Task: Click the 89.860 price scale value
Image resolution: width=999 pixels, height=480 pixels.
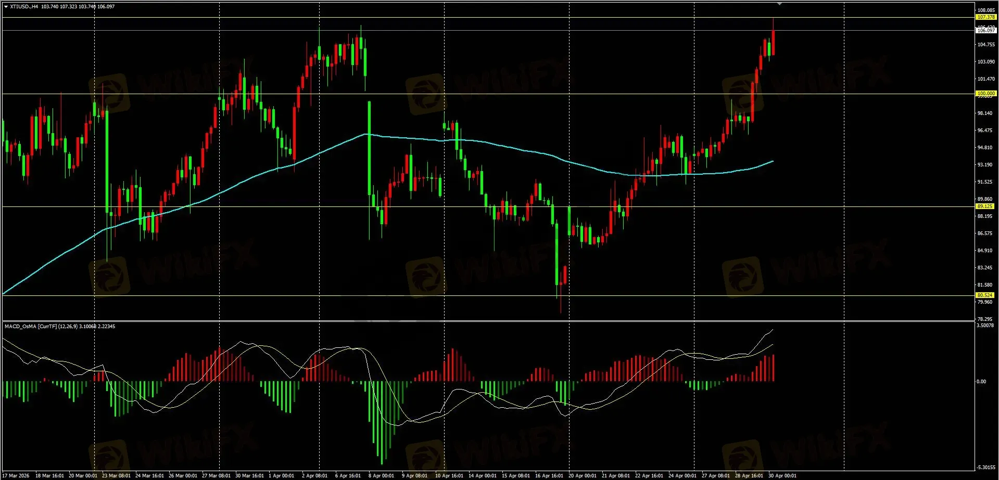Action: click(x=984, y=199)
